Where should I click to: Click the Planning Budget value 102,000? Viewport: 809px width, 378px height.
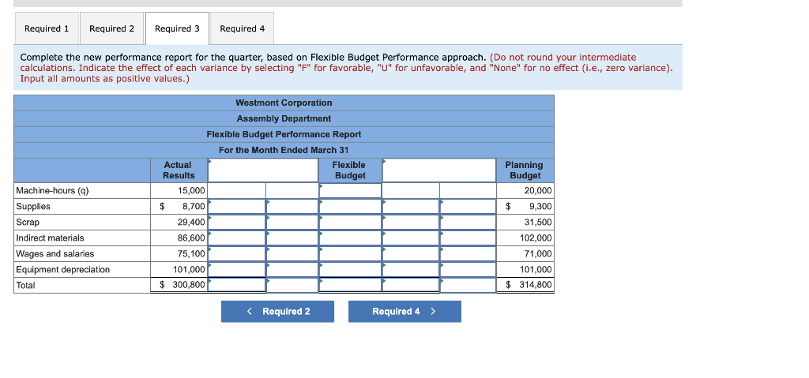[x=536, y=238]
